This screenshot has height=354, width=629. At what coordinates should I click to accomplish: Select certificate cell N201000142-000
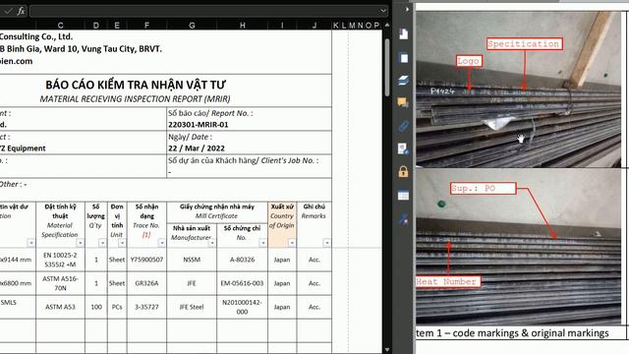(243, 307)
